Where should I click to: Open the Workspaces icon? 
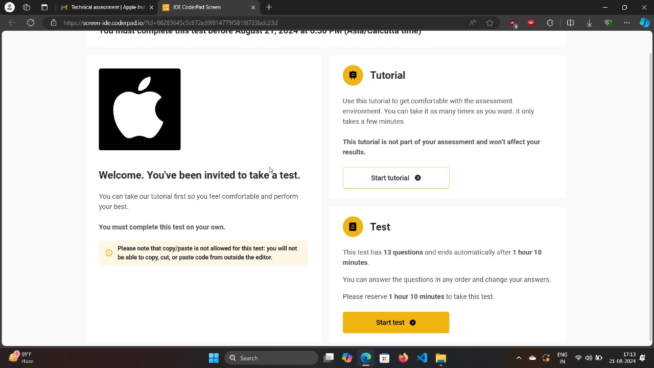(x=27, y=7)
